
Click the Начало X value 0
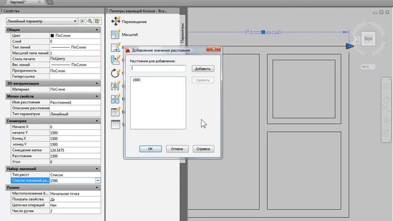point(75,127)
